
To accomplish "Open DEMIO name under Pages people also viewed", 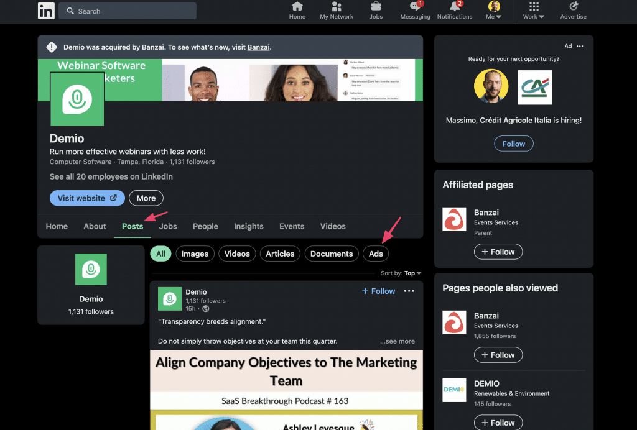I will click(486, 384).
